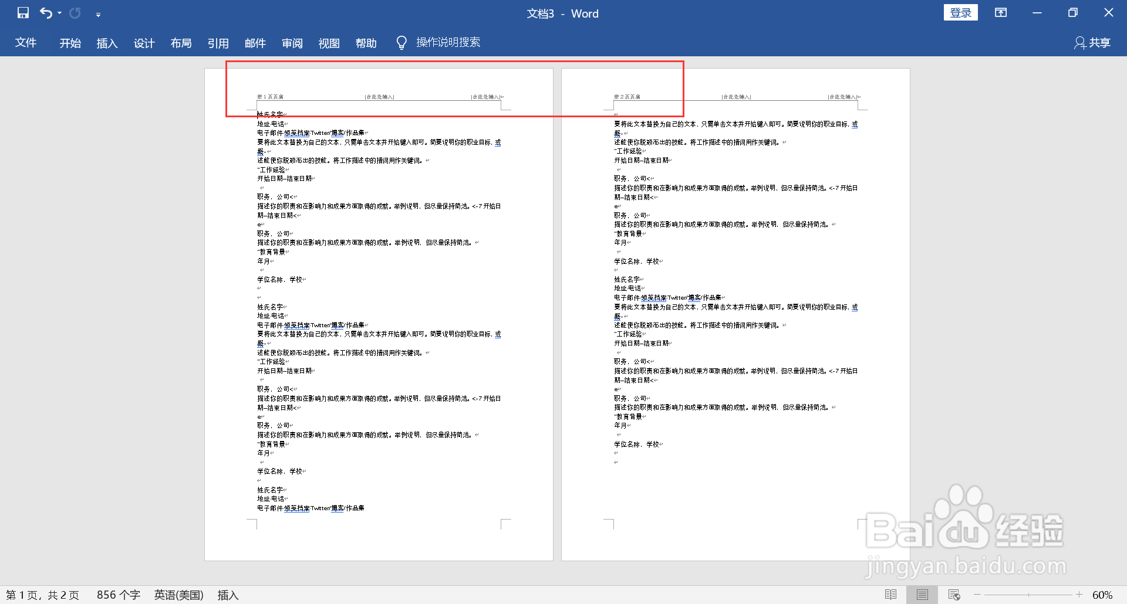Screen dimensions: 1127x604
Task: Open Ribbon Display Options icon near top right
Action: (x=1001, y=12)
